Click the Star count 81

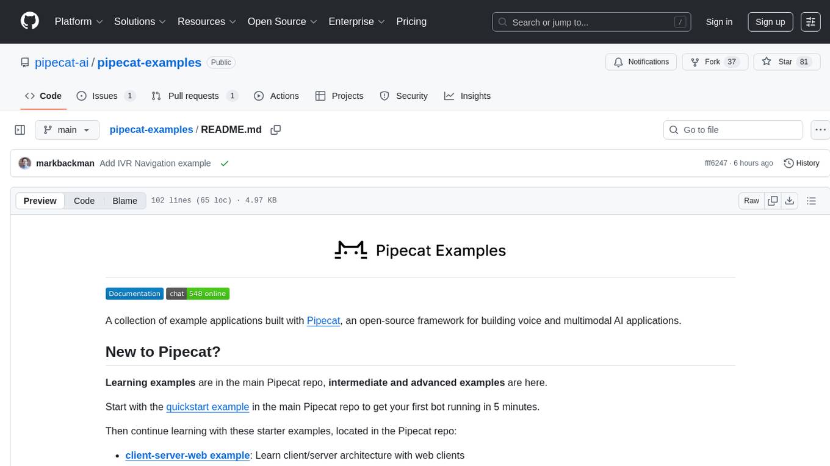[804, 62]
